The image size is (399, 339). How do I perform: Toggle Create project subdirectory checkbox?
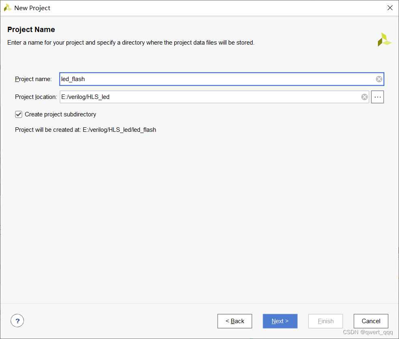point(19,114)
